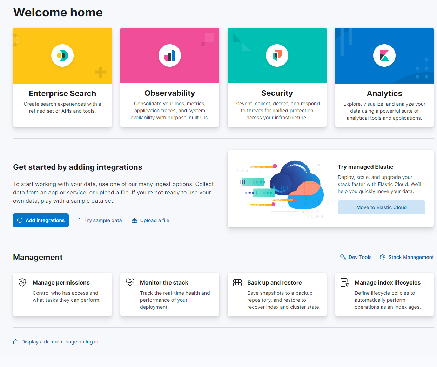
Task: Click the home icon beside Display a different page
Action: tap(16, 342)
